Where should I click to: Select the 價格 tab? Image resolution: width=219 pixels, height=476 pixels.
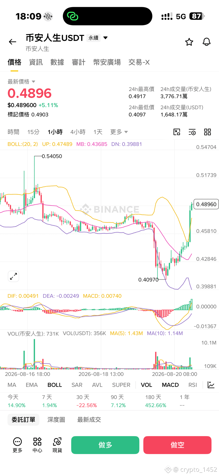coord(14,62)
